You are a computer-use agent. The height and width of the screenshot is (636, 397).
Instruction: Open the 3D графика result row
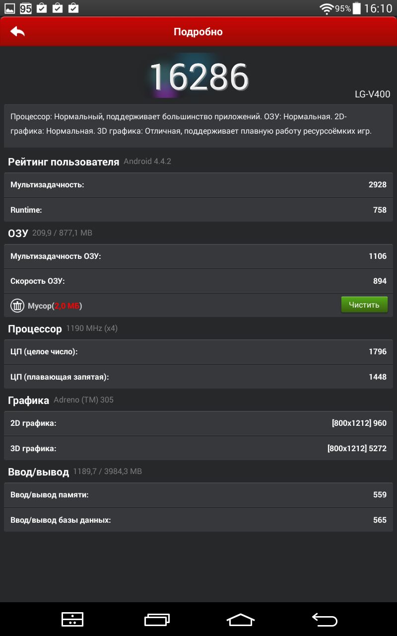(x=198, y=448)
